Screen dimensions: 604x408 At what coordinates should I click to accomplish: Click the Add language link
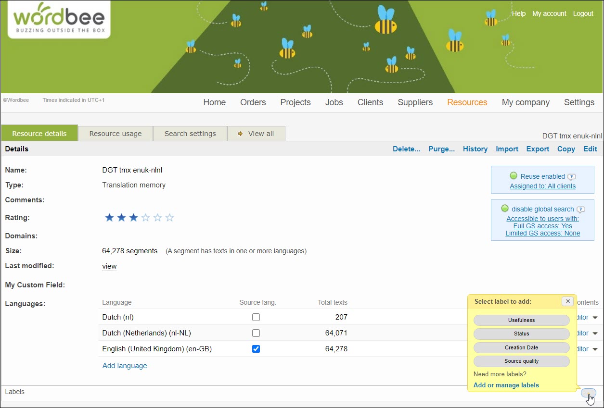coord(125,366)
